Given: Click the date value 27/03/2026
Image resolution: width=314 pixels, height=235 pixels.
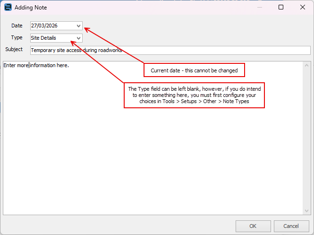Looking at the screenshot, I should pyautogui.click(x=44, y=26).
